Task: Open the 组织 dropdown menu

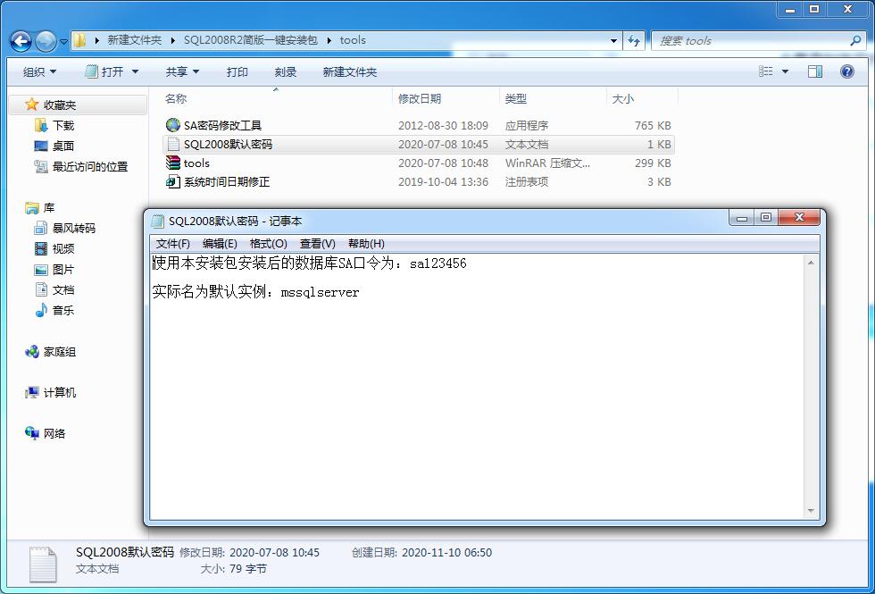Action: pyautogui.click(x=37, y=71)
